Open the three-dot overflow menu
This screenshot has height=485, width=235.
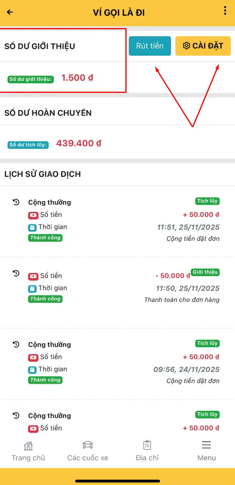point(225,11)
